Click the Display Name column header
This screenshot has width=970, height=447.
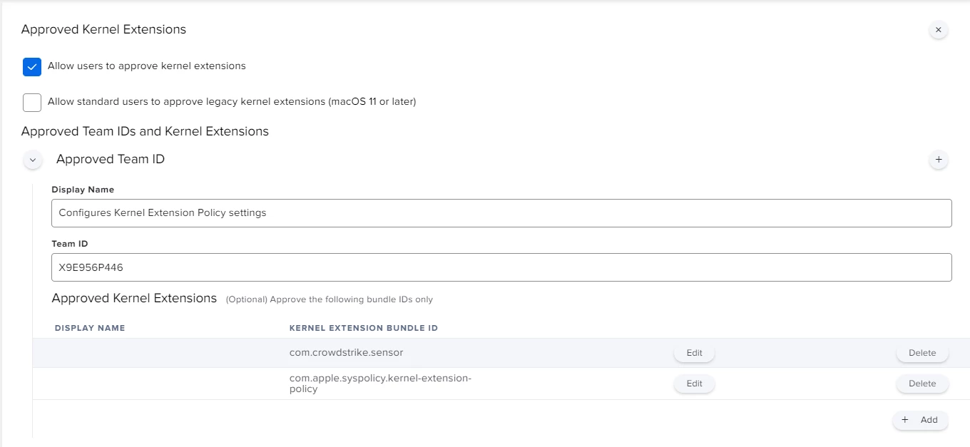coord(90,328)
